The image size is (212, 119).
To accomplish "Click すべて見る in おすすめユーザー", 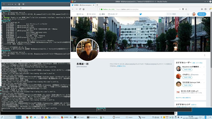I will point(199,63).
